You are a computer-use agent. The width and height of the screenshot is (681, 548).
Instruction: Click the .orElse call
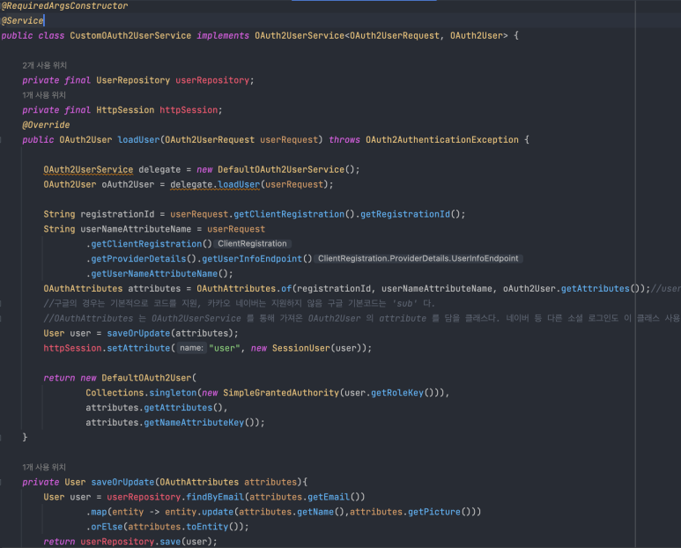point(104,527)
